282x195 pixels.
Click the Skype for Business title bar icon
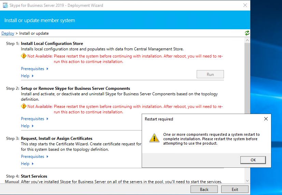coord(5,5)
